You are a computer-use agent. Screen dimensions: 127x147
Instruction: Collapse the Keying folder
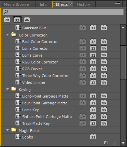[x=8, y=89]
